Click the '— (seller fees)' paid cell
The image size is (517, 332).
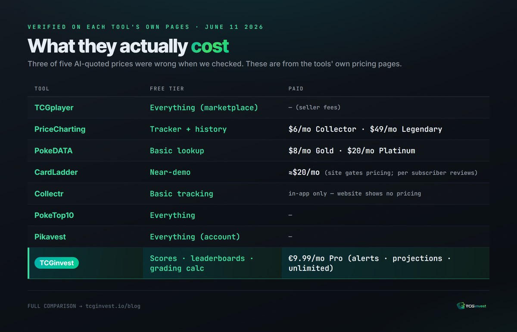315,107
